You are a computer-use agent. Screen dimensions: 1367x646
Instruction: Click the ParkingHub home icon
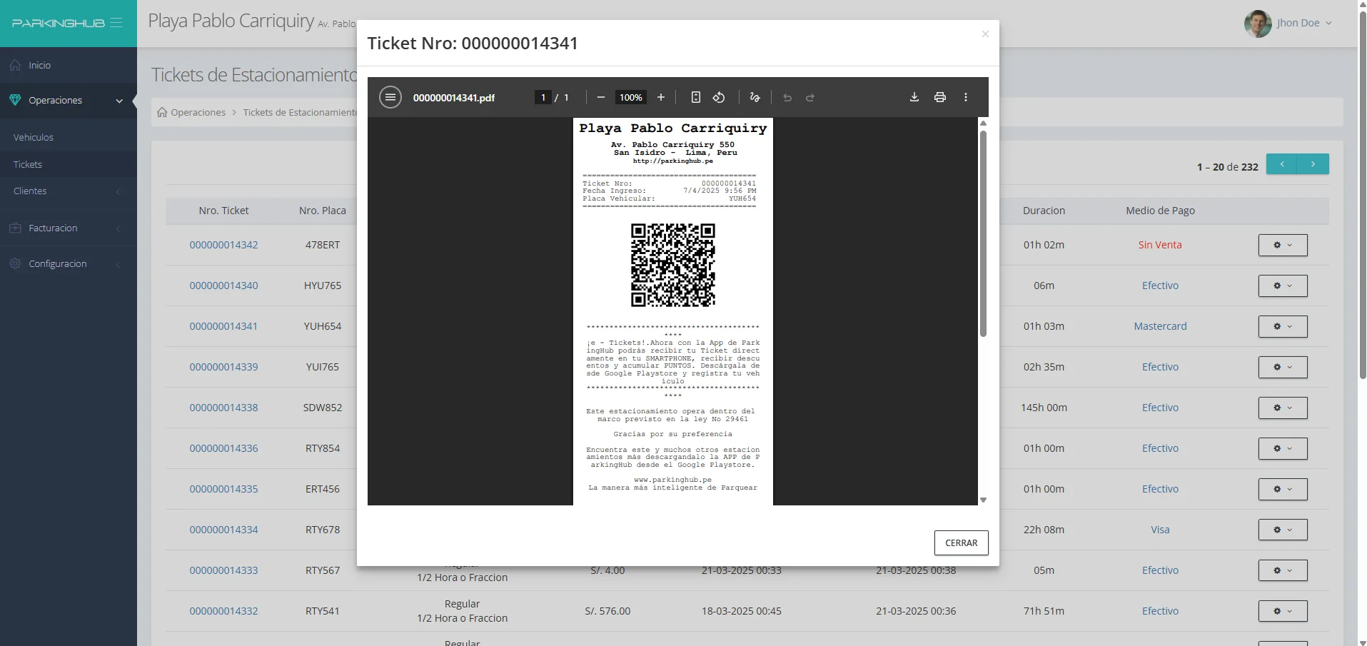point(59,22)
